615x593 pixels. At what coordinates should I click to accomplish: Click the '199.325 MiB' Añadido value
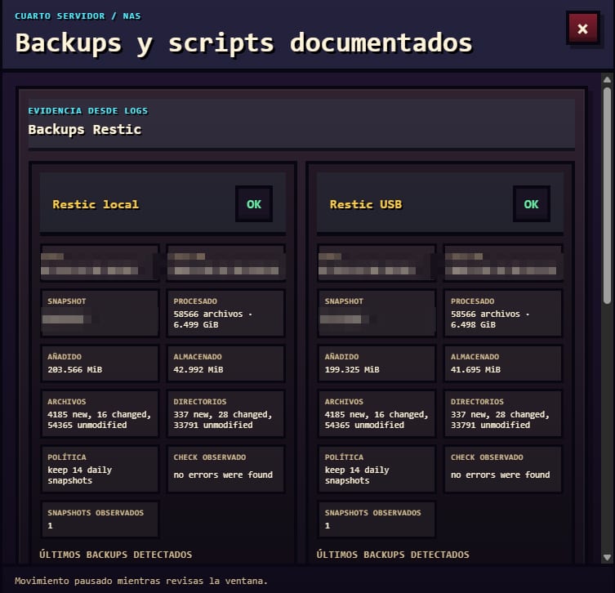pos(352,369)
